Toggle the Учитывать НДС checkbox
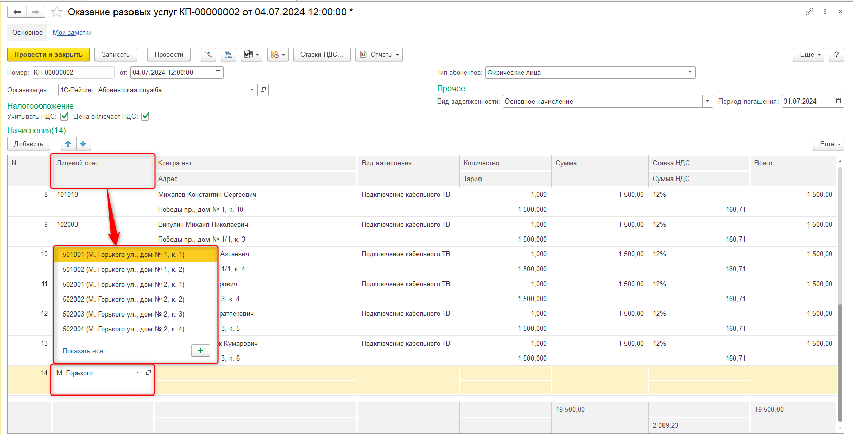The width and height of the screenshot is (853, 435). point(64,116)
